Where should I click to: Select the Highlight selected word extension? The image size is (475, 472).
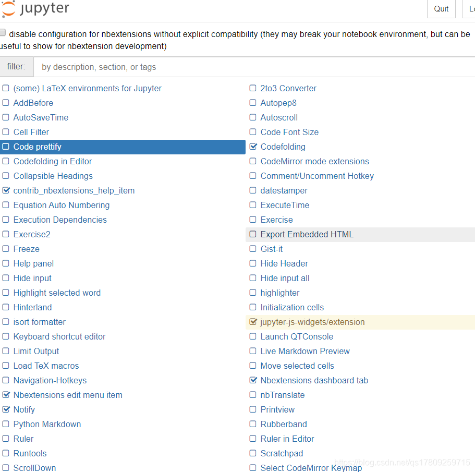coord(57,293)
